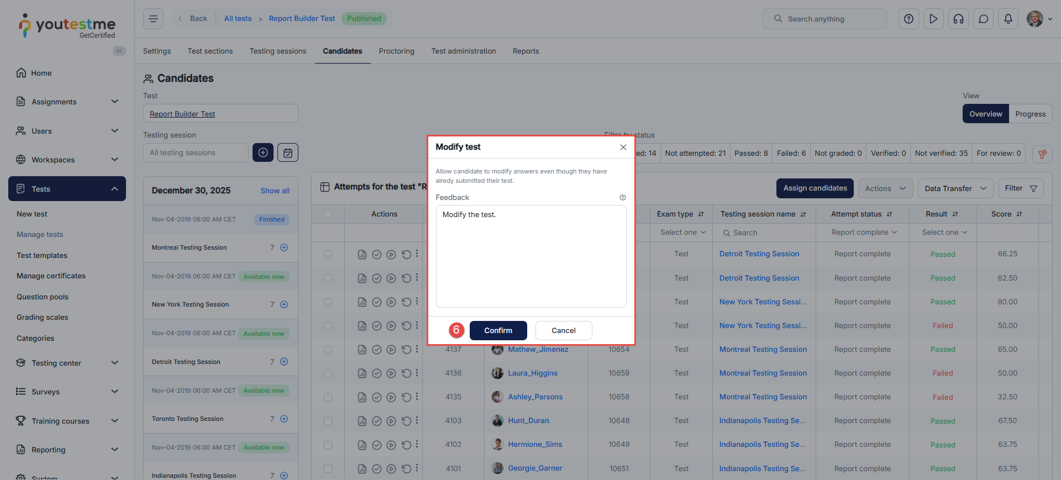Tick the select-all checkbox in table header

point(328,214)
